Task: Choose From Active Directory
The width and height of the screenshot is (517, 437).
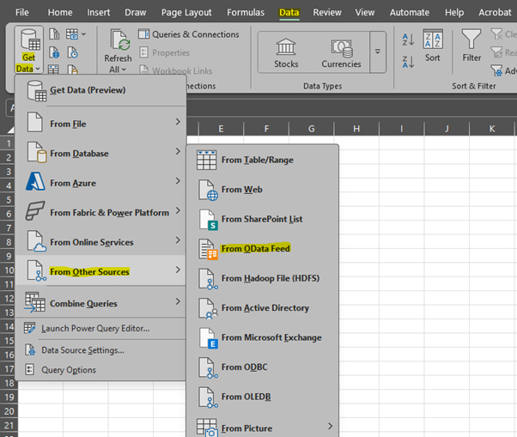Action: pyautogui.click(x=263, y=308)
